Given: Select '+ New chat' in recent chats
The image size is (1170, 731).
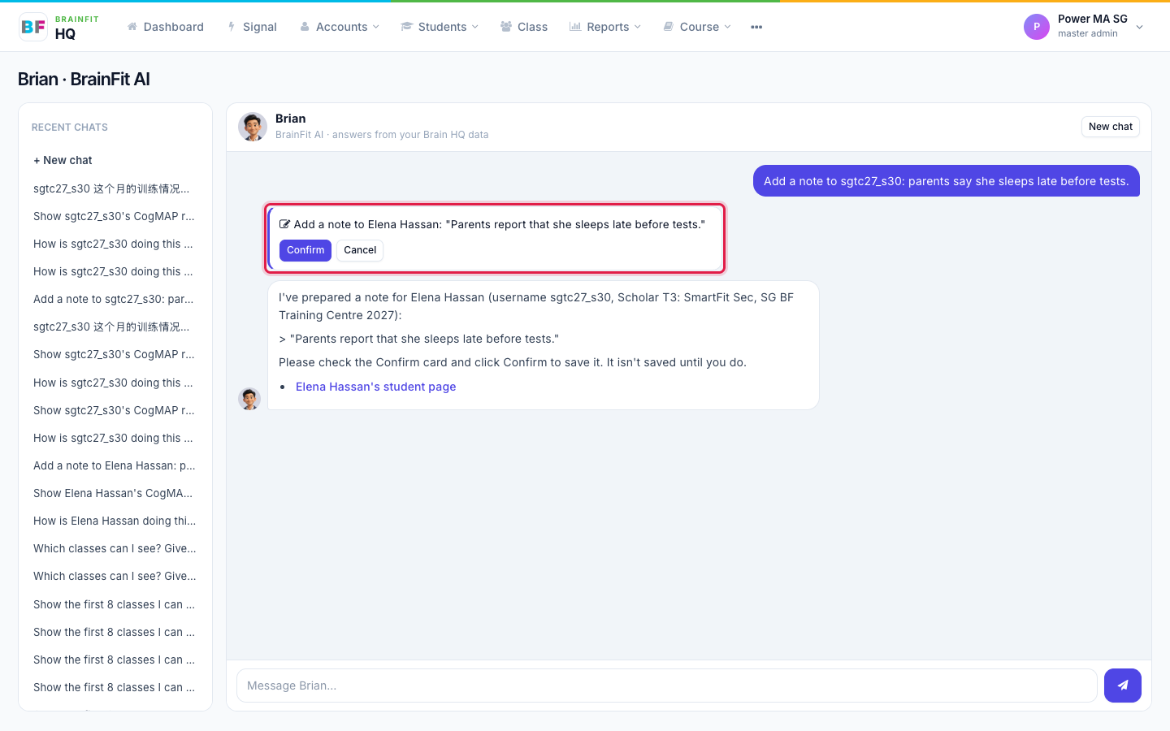Looking at the screenshot, I should (x=63, y=161).
